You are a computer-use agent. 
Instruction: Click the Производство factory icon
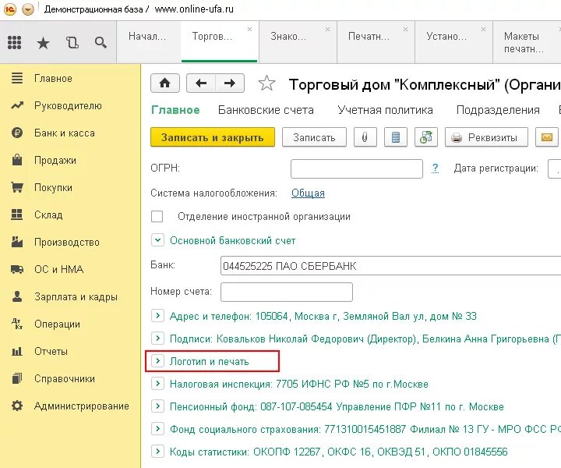pos(17,242)
